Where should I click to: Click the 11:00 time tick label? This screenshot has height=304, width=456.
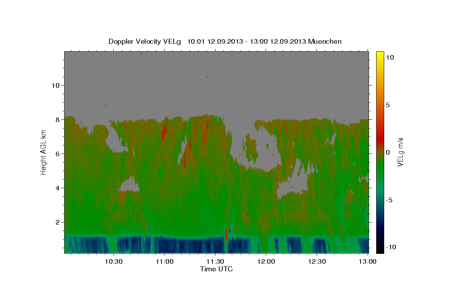point(164,261)
